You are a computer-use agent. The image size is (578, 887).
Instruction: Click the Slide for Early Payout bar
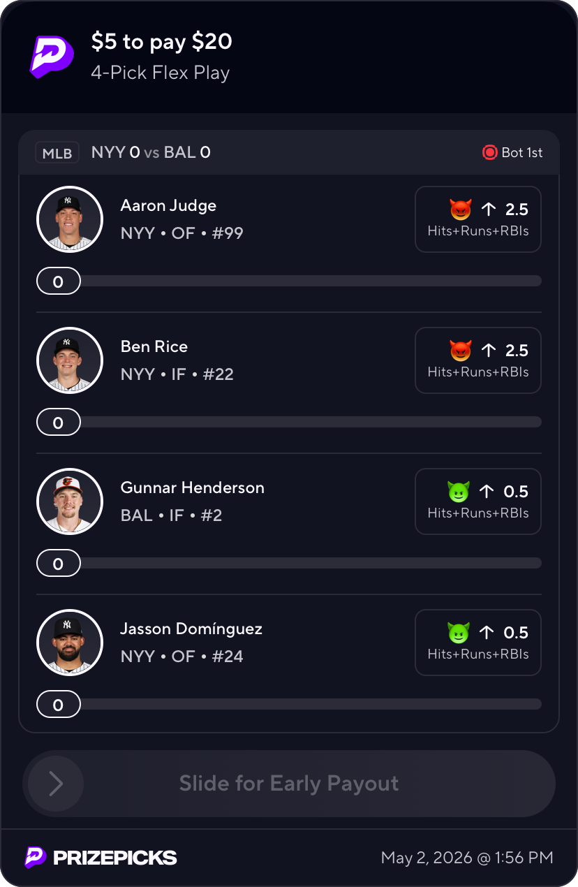click(289, 784)
